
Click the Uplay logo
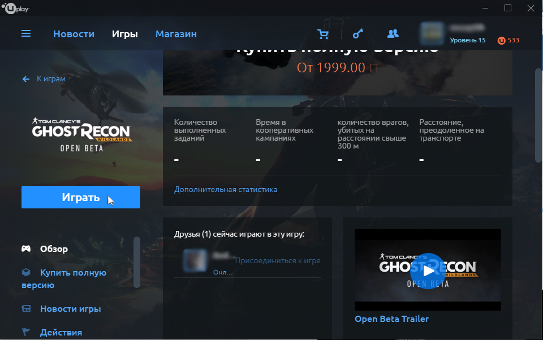coord(15,8)
